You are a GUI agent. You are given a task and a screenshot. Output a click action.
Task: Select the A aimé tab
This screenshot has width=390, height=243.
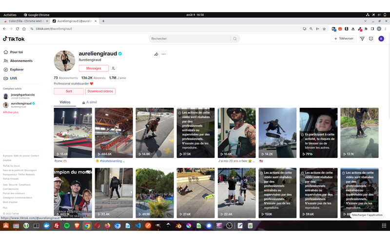pos(90,102)
